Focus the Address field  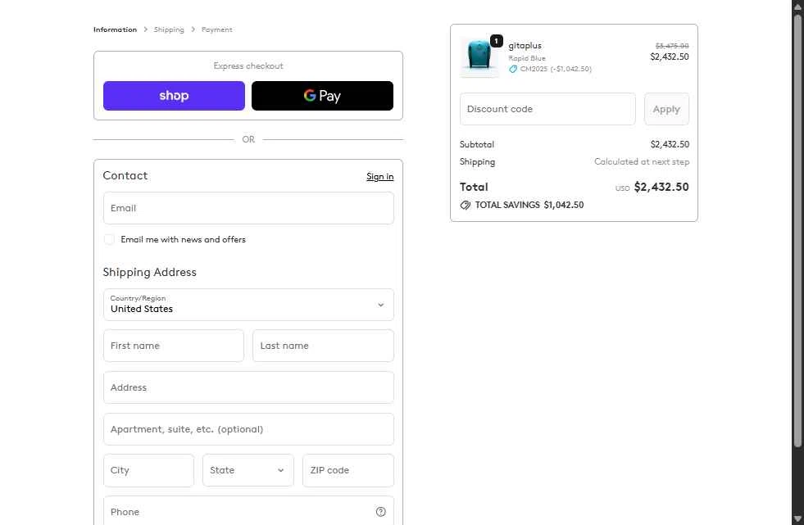pos(248,387)
